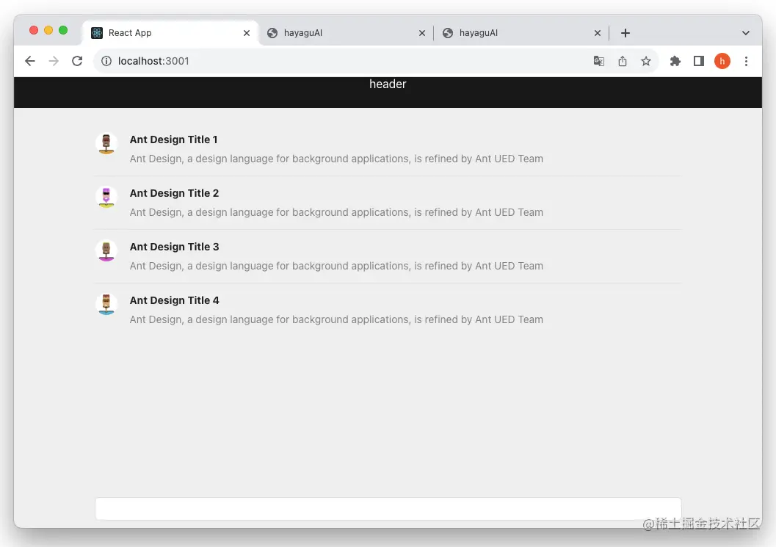This screenshot has width=776, height=547.
Task: Open the Ant Design Title 2 link
Action: click(x=174, y=193)
